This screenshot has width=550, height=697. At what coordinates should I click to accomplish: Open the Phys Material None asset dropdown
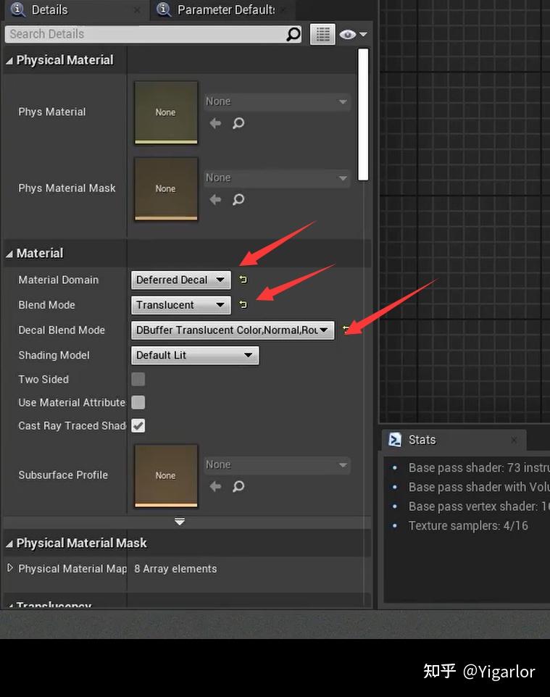[x=277, y=101]
